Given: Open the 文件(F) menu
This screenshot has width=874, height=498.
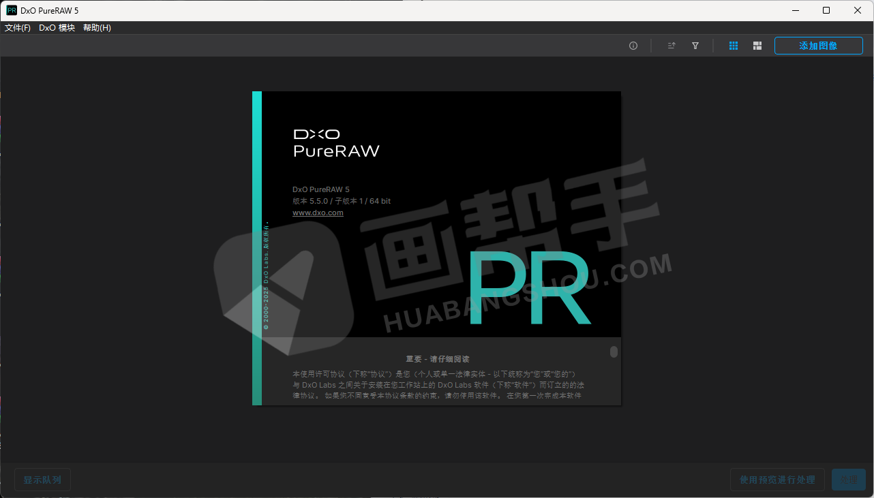Looking at the screenshot, I should pyautogui.click(x=18, y=28).
